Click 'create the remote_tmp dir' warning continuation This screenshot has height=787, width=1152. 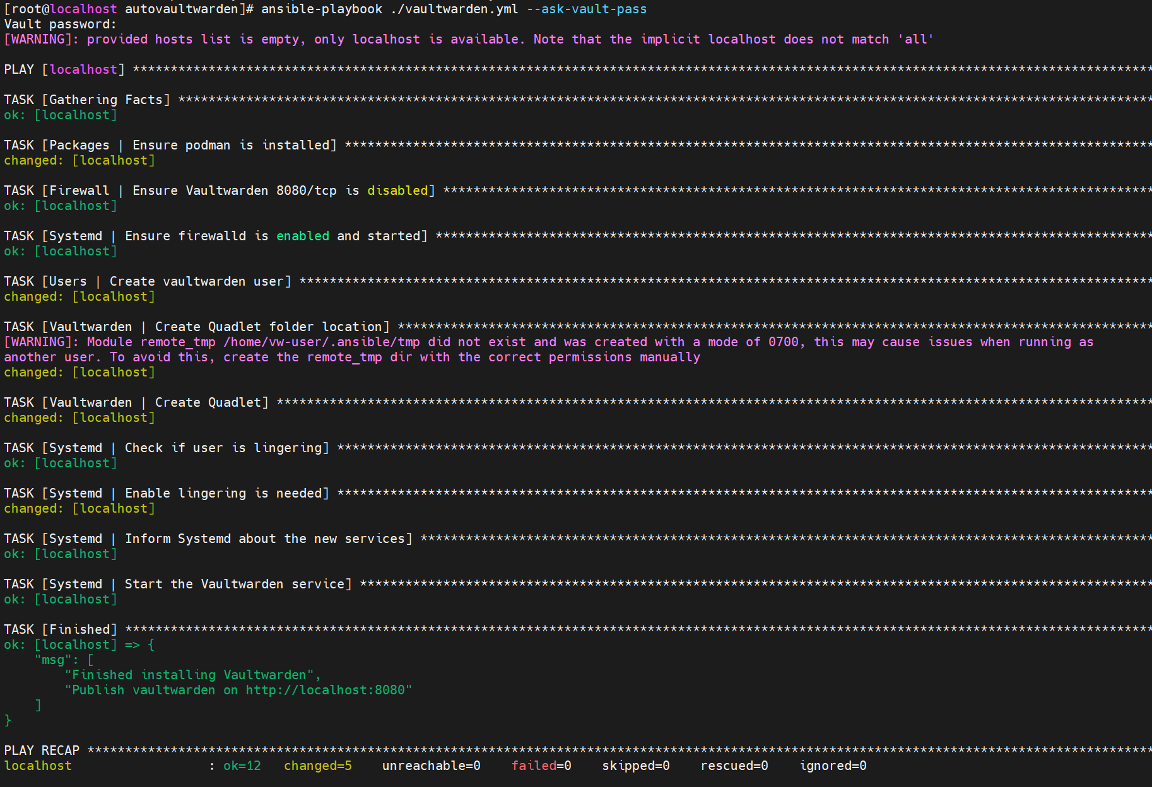pos(352,357)
